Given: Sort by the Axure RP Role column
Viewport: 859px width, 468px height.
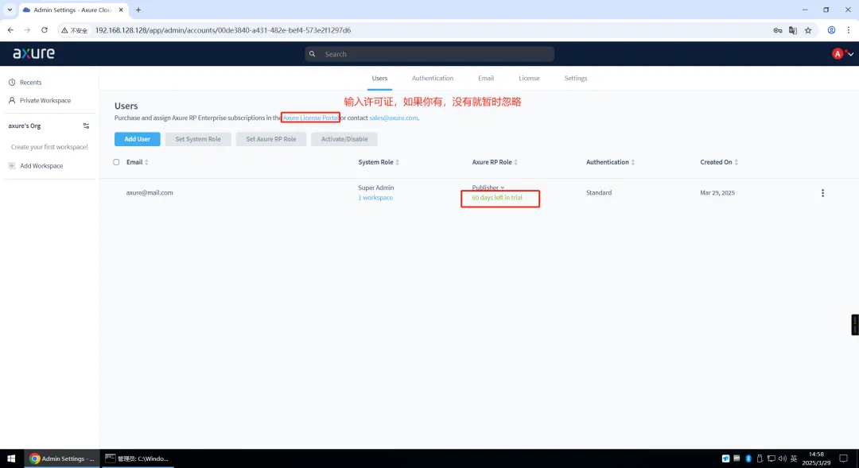Looking at the screenshot, I should pos(495,162).
